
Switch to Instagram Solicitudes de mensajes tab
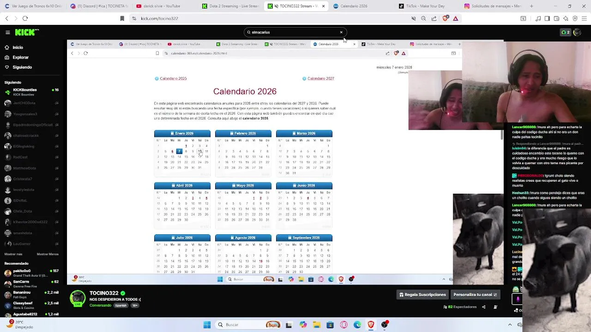click(494, 6)
